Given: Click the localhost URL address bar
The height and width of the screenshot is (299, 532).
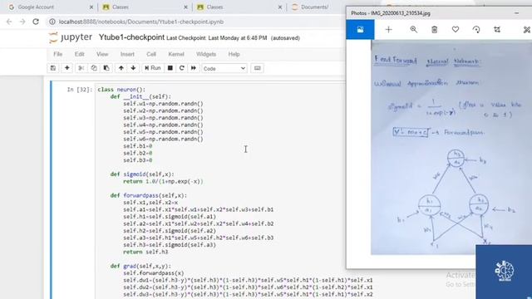Looking at the screenshot, I should point(141,22).
